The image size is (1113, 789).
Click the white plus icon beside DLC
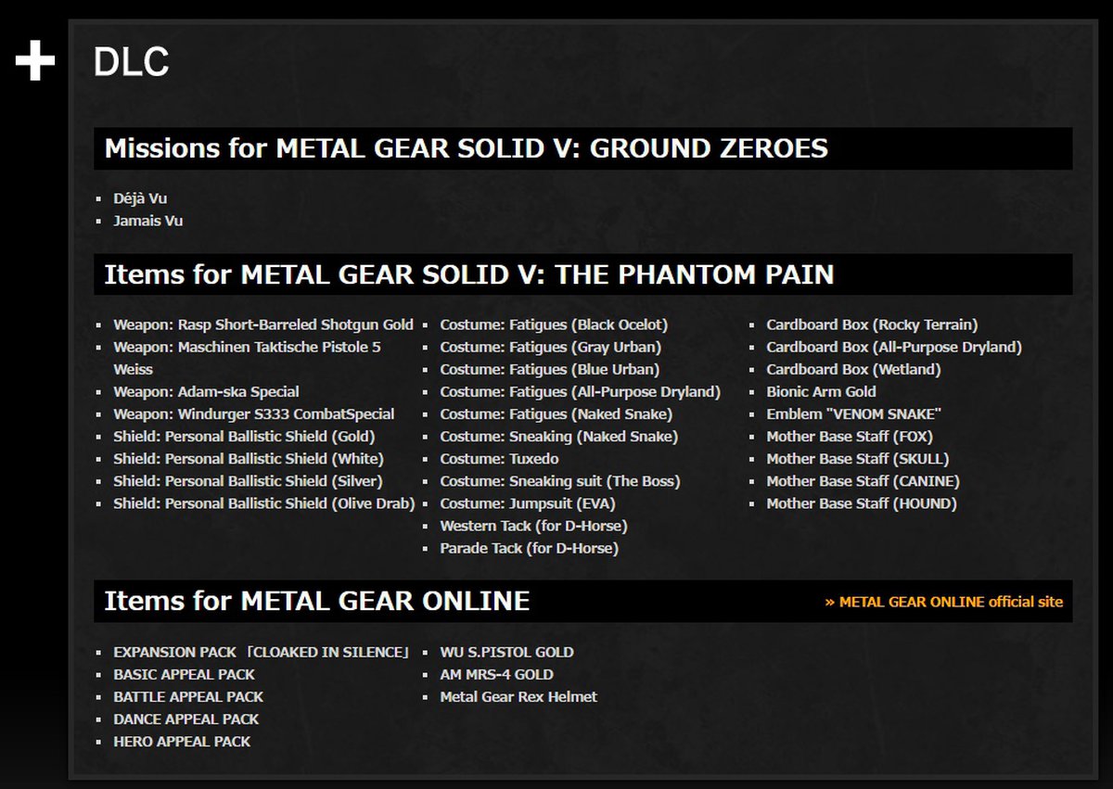point(35,62)
